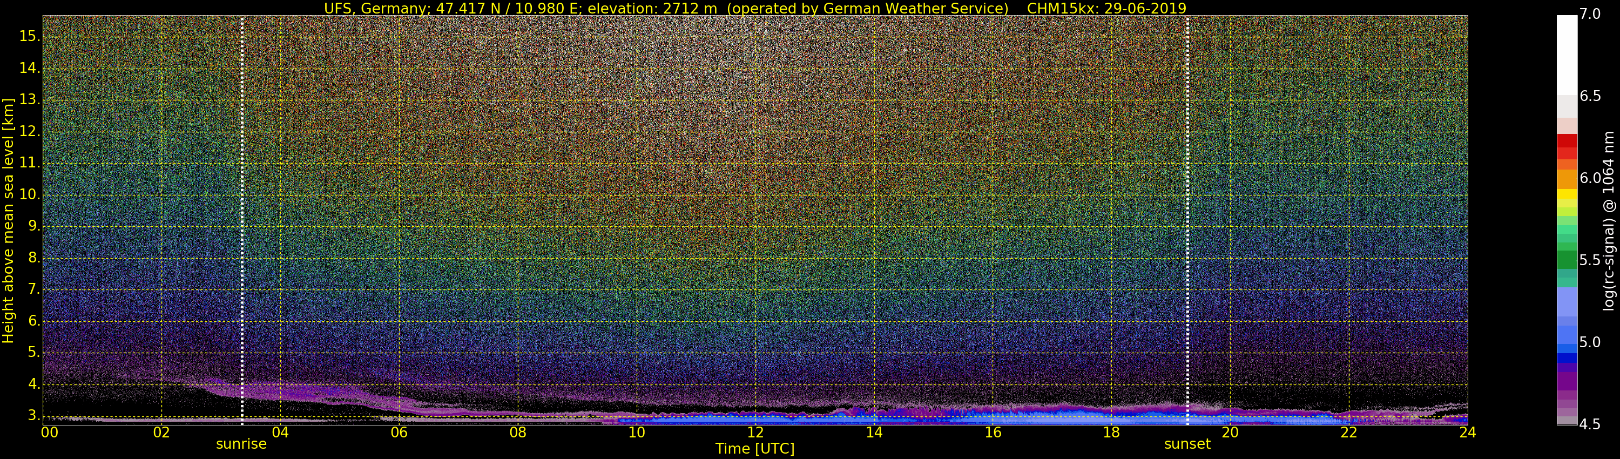
Task: Click the 'Height above mean sea level [km]' label
Action: click(8, 221)
